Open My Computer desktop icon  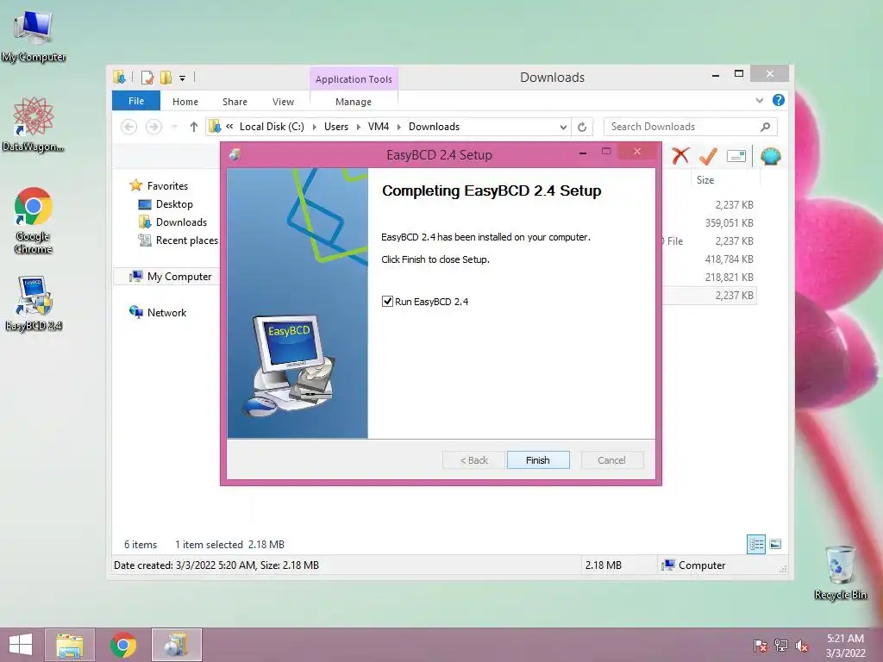(34, 36)
